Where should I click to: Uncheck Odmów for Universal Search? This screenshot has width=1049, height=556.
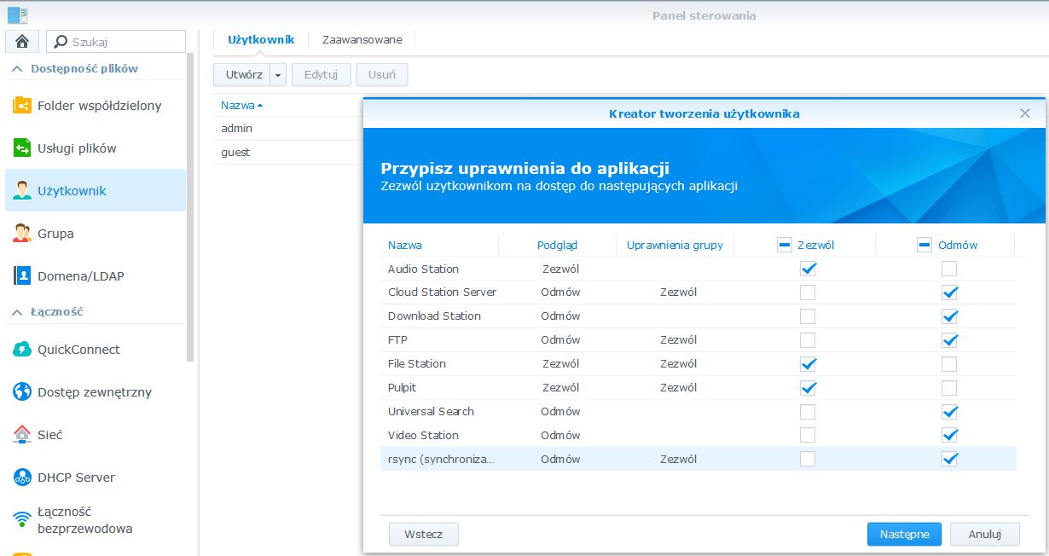tap(949, 412)
